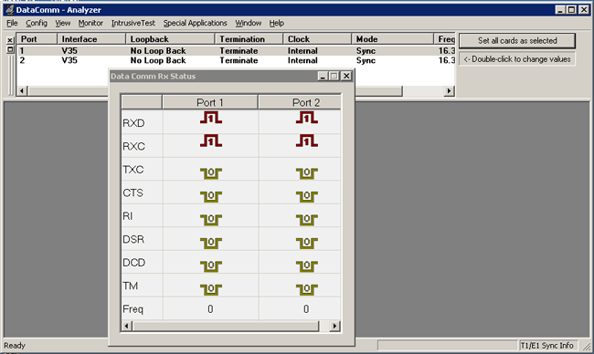
Task: Click the RXC signal icon for Port 2
Action: point(307,141)
